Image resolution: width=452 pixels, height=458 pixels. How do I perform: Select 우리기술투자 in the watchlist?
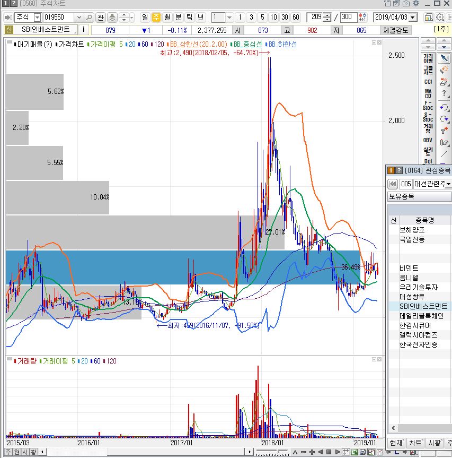(419, 287)
